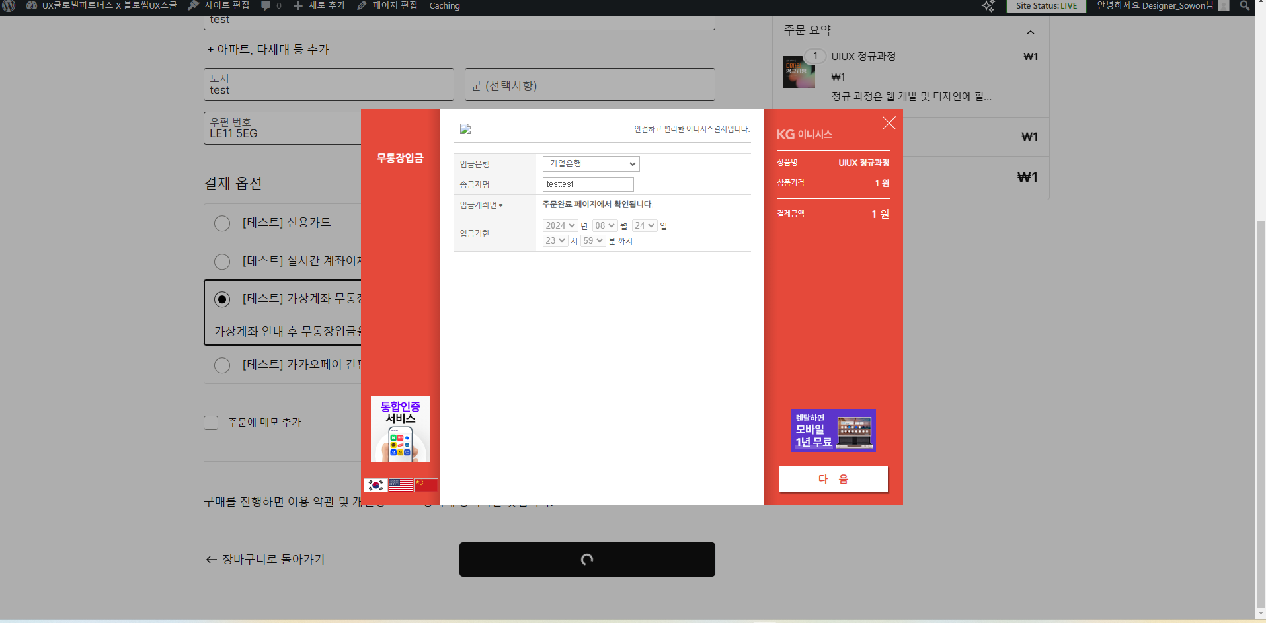Select [테스트] 신용카드 radio option
The width and height of the screenshot is (1266, 623).
point(222,223)
